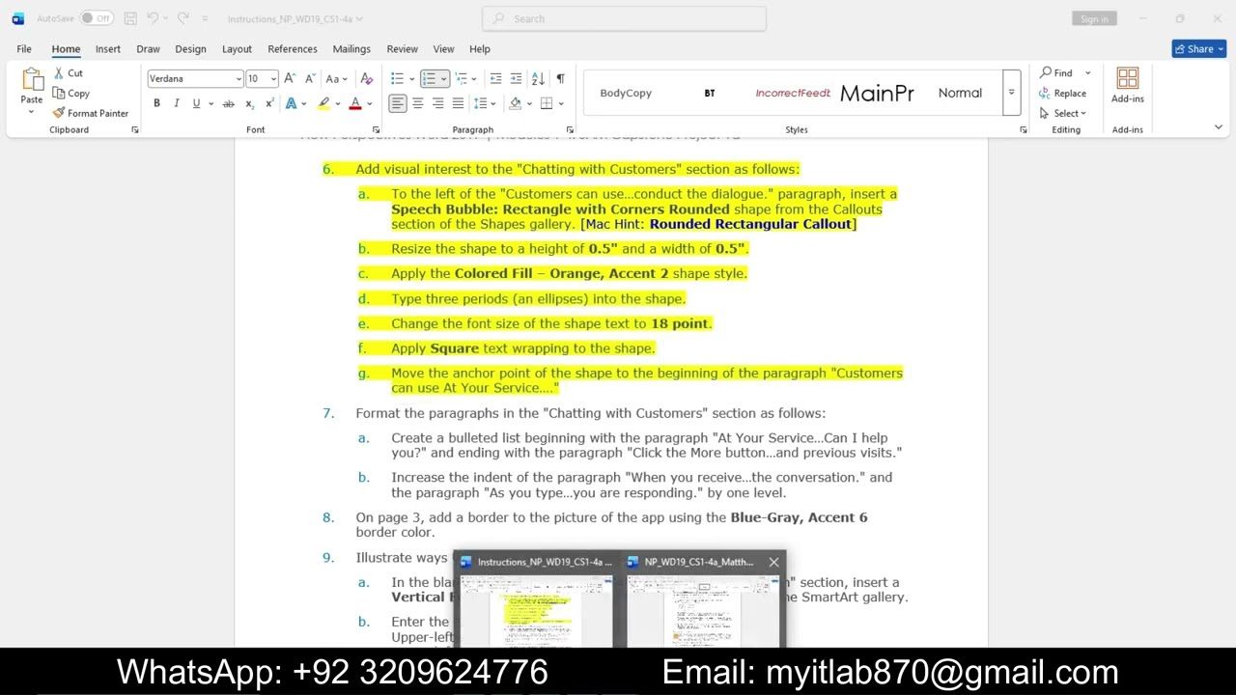
Task: Apply the BodyCopy style
Action: [x=626, y=93]
